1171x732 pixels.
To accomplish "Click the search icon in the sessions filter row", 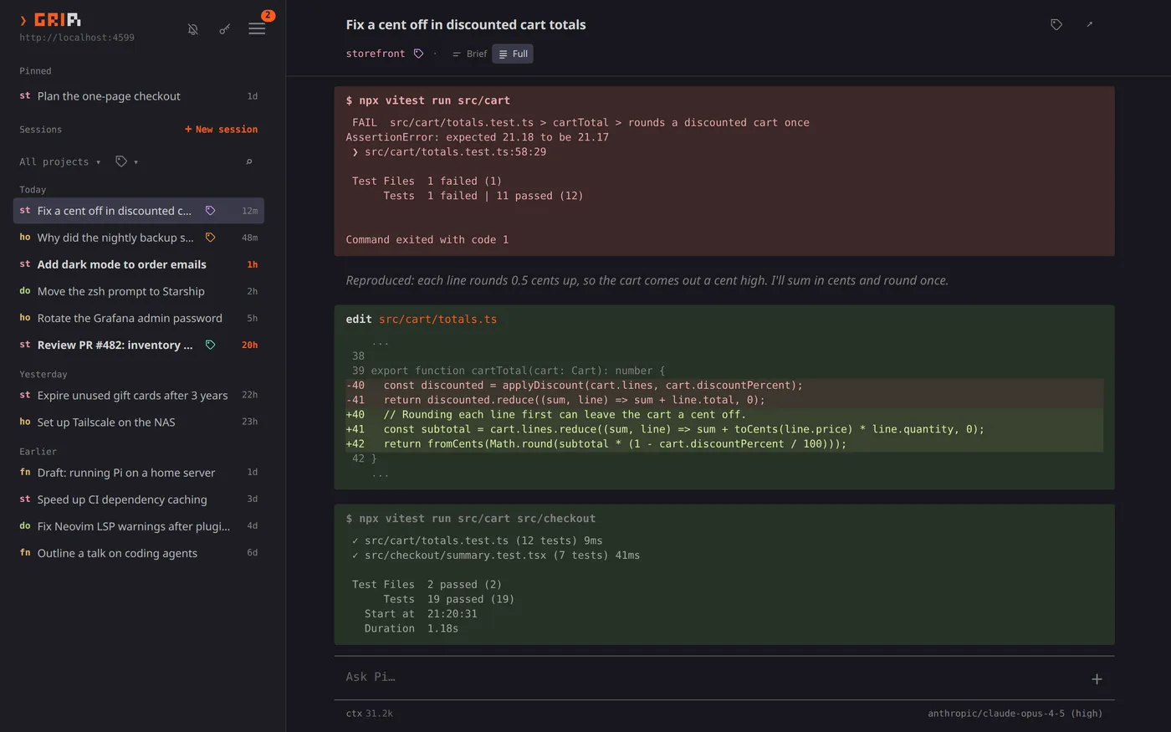I will pyautogui.click(x=249, y=161).
